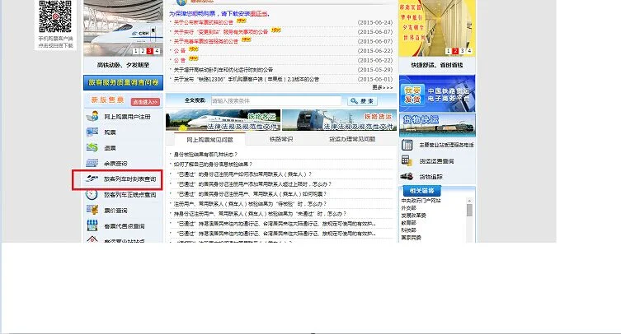Select slide 4 on the left CRH carousel
The image size is (621, 334).
tap(158, 51)
